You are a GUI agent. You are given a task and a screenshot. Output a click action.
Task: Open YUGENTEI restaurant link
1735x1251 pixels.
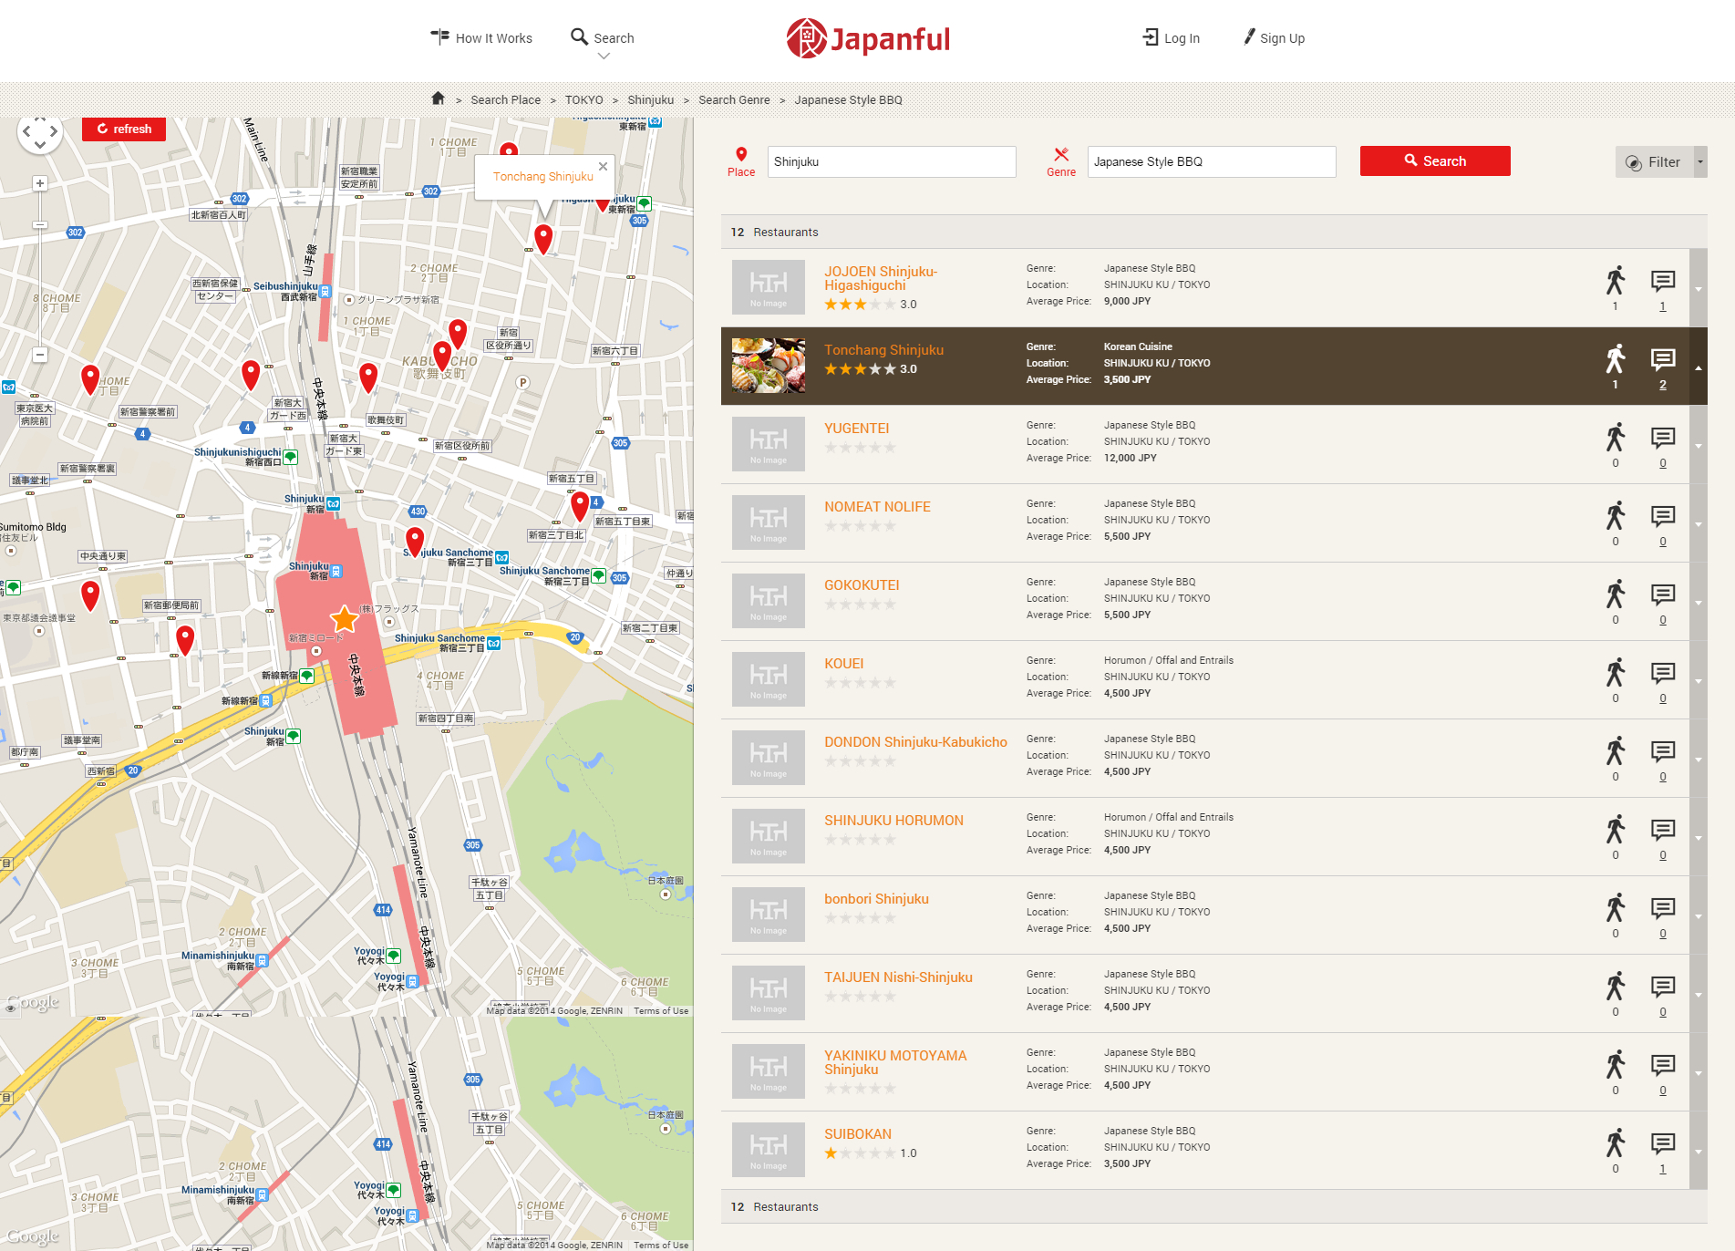[856, 429]
